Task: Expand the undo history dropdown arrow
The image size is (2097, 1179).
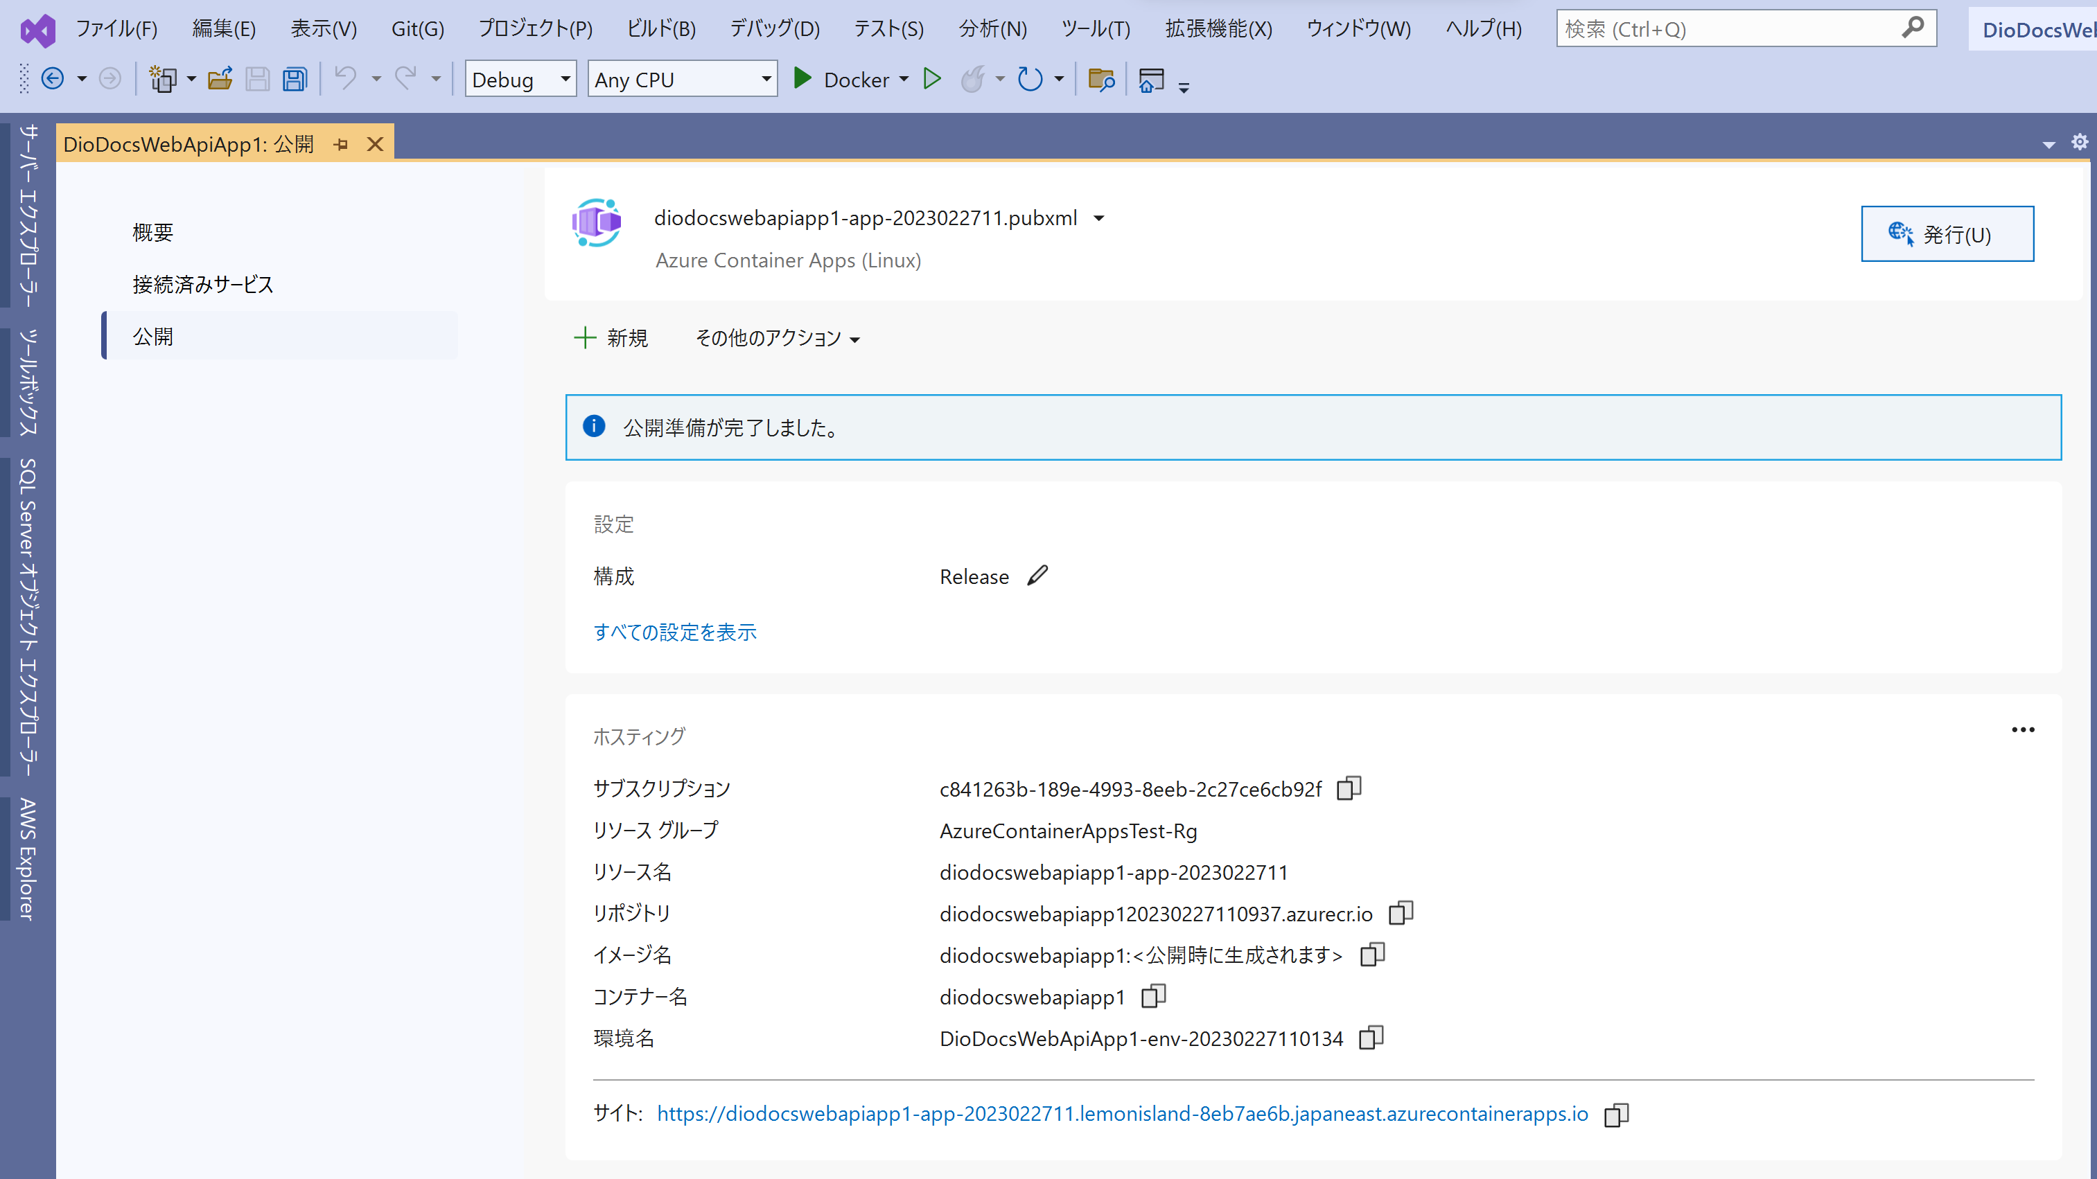Action: [x=376, y=80]
